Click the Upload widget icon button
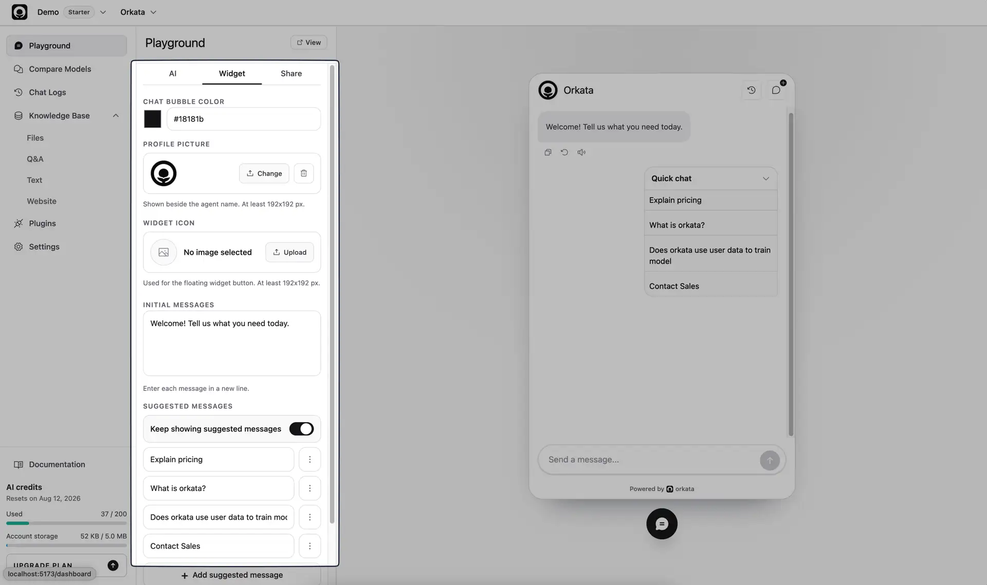This screenshot has height=585, width=987. point(289,252)
